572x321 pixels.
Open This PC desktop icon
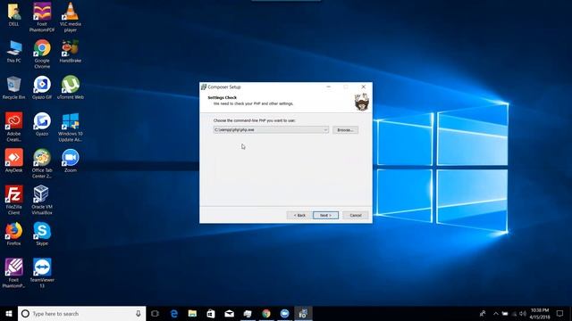coord(14,52)
